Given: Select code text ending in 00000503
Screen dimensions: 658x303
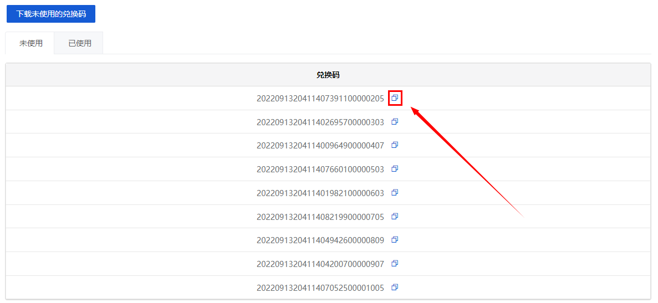Looking at the screenshot, I should 320,170.
